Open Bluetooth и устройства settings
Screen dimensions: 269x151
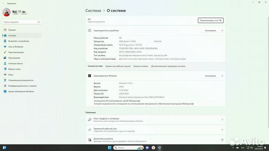coord(22,41)
